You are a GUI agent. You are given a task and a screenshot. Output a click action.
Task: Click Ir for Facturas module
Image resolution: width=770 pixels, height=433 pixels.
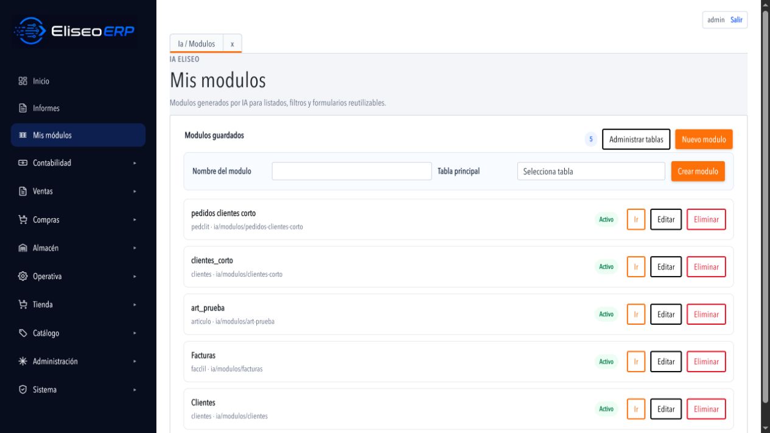pos(636,361)
